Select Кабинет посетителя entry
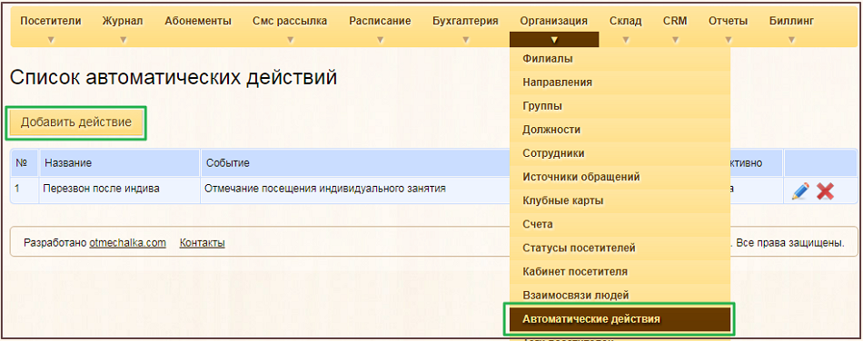This screenshot has width=863, height=341. (x=620, y=271)
